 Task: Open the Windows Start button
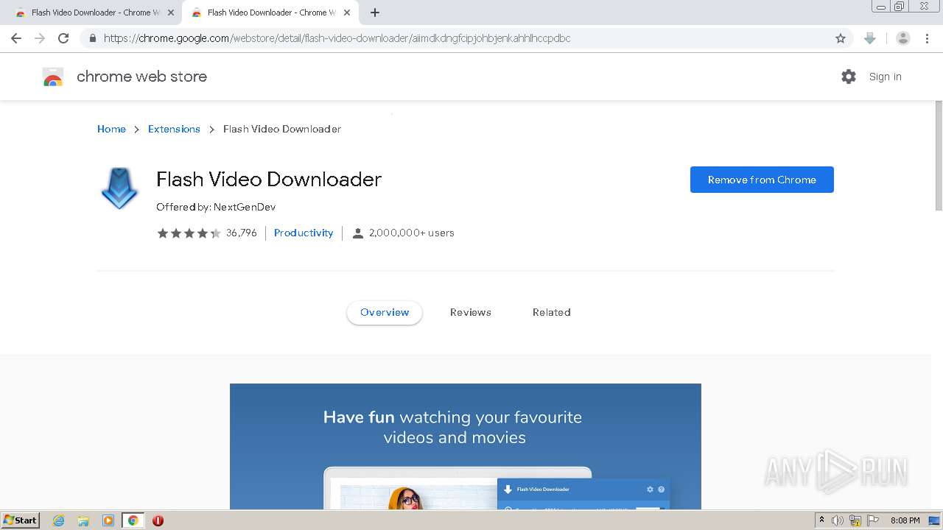pyautogui.click(x=21, y=520)
